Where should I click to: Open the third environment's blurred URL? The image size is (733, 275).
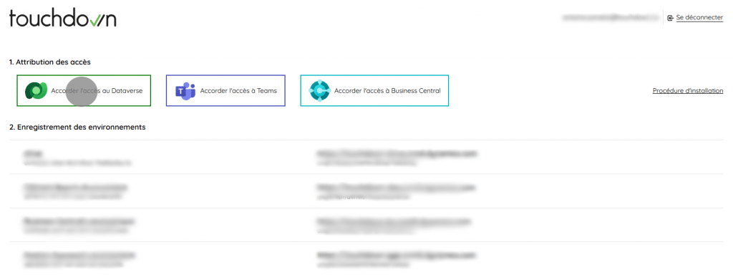tap(394, 221)
